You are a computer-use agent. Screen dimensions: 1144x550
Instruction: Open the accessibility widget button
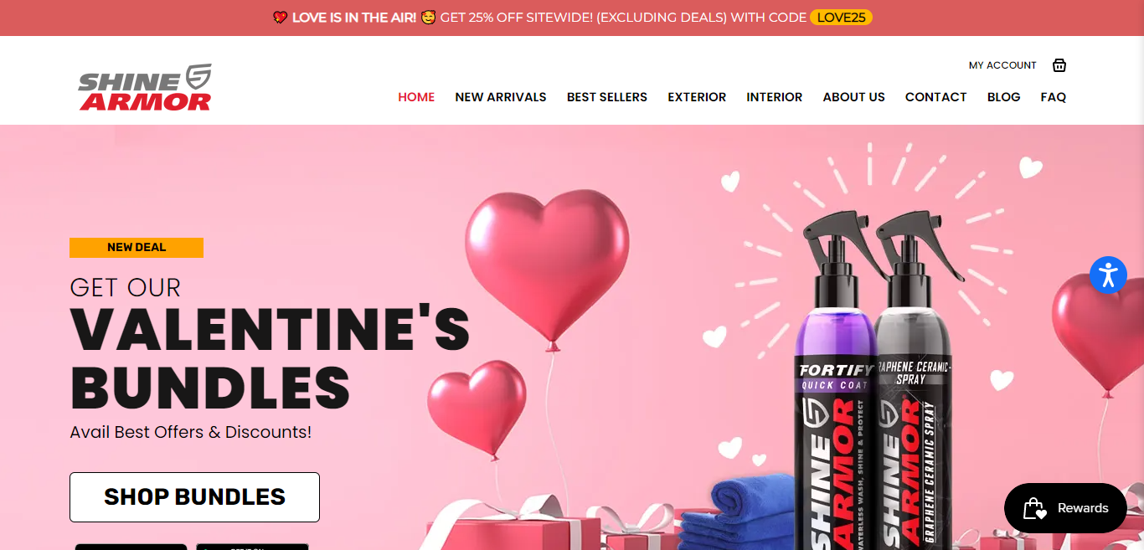[1109, 275]
